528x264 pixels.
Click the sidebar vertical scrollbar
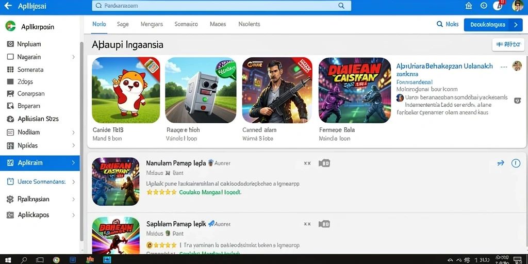point(81,141)
